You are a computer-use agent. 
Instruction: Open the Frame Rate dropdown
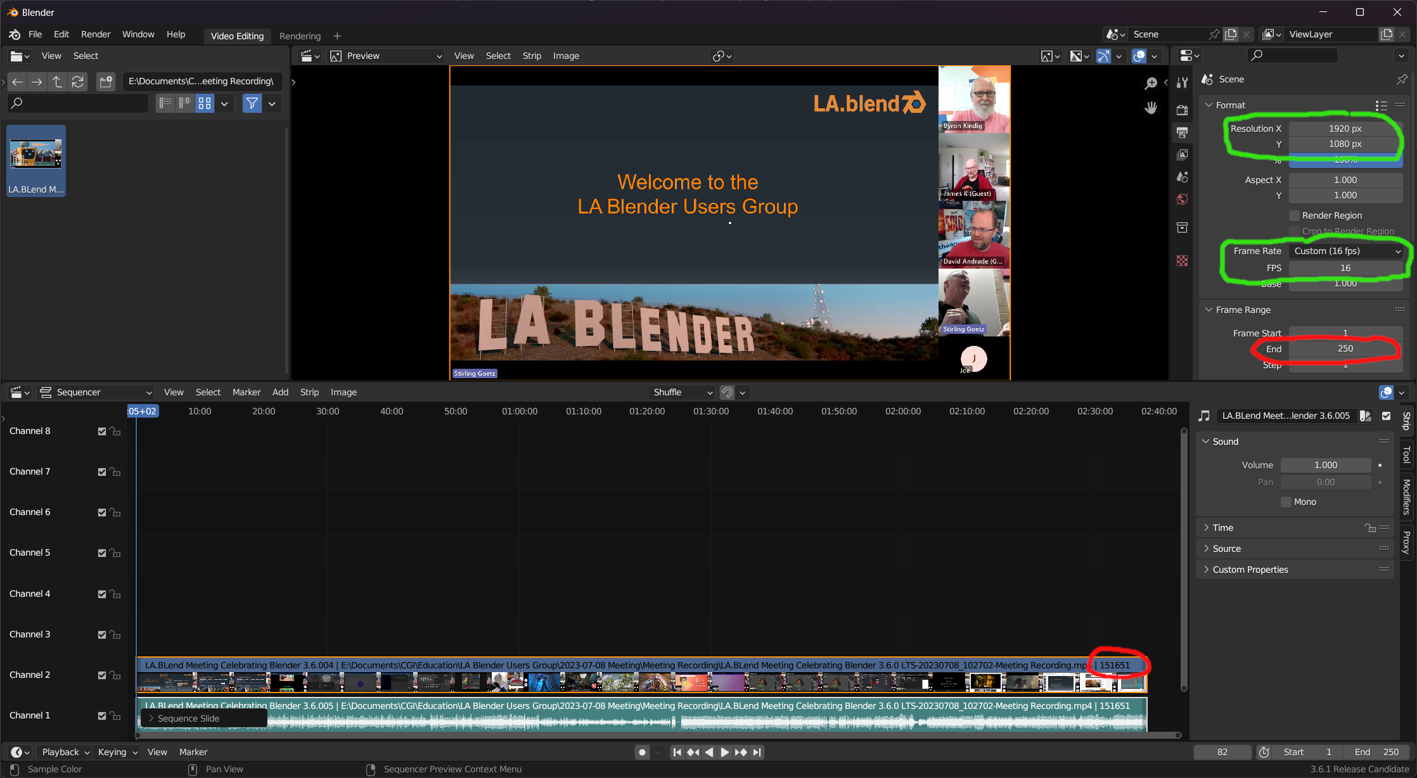pyautogui.click(x=1346, y=251)
